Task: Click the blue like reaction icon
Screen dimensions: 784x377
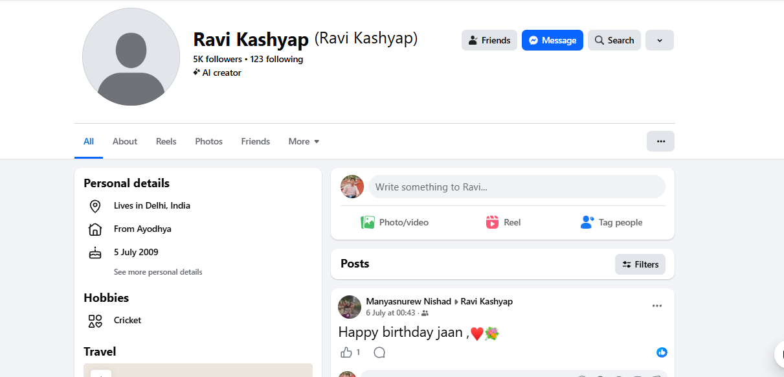Action: pyautogui.click(x=662, y=352)
